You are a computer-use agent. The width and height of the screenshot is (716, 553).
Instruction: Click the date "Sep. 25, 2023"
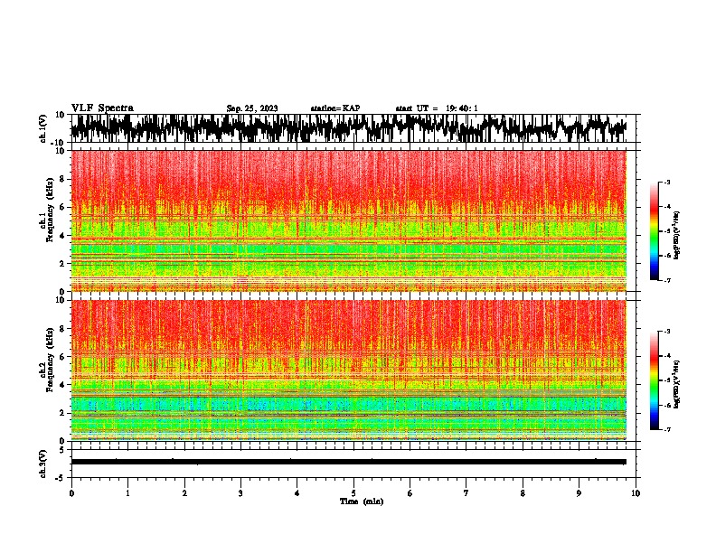252,108
